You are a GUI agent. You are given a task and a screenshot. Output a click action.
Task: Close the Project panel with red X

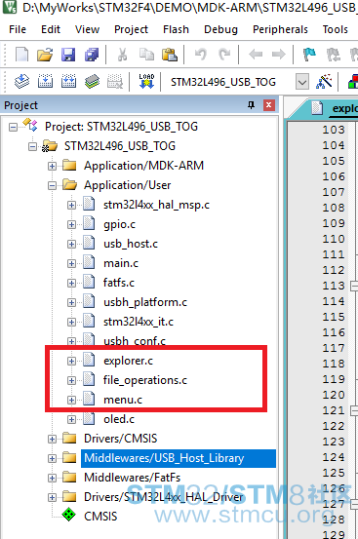(x=268, y=105)
